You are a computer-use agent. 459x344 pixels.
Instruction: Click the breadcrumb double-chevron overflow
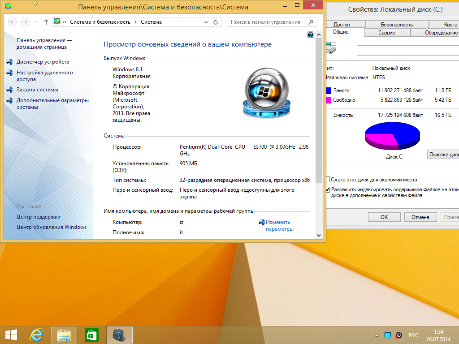click(65, 22)
